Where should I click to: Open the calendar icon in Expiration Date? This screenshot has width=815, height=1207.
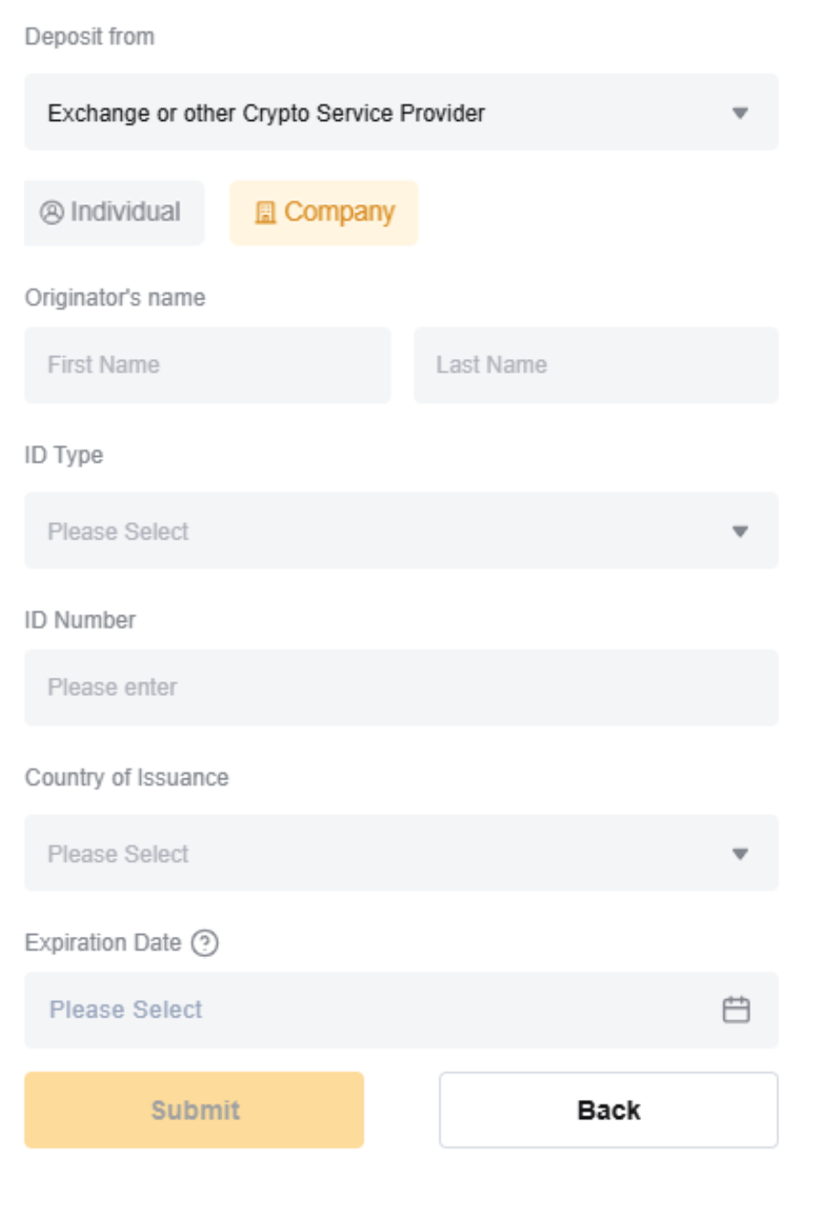(736, 1010)
